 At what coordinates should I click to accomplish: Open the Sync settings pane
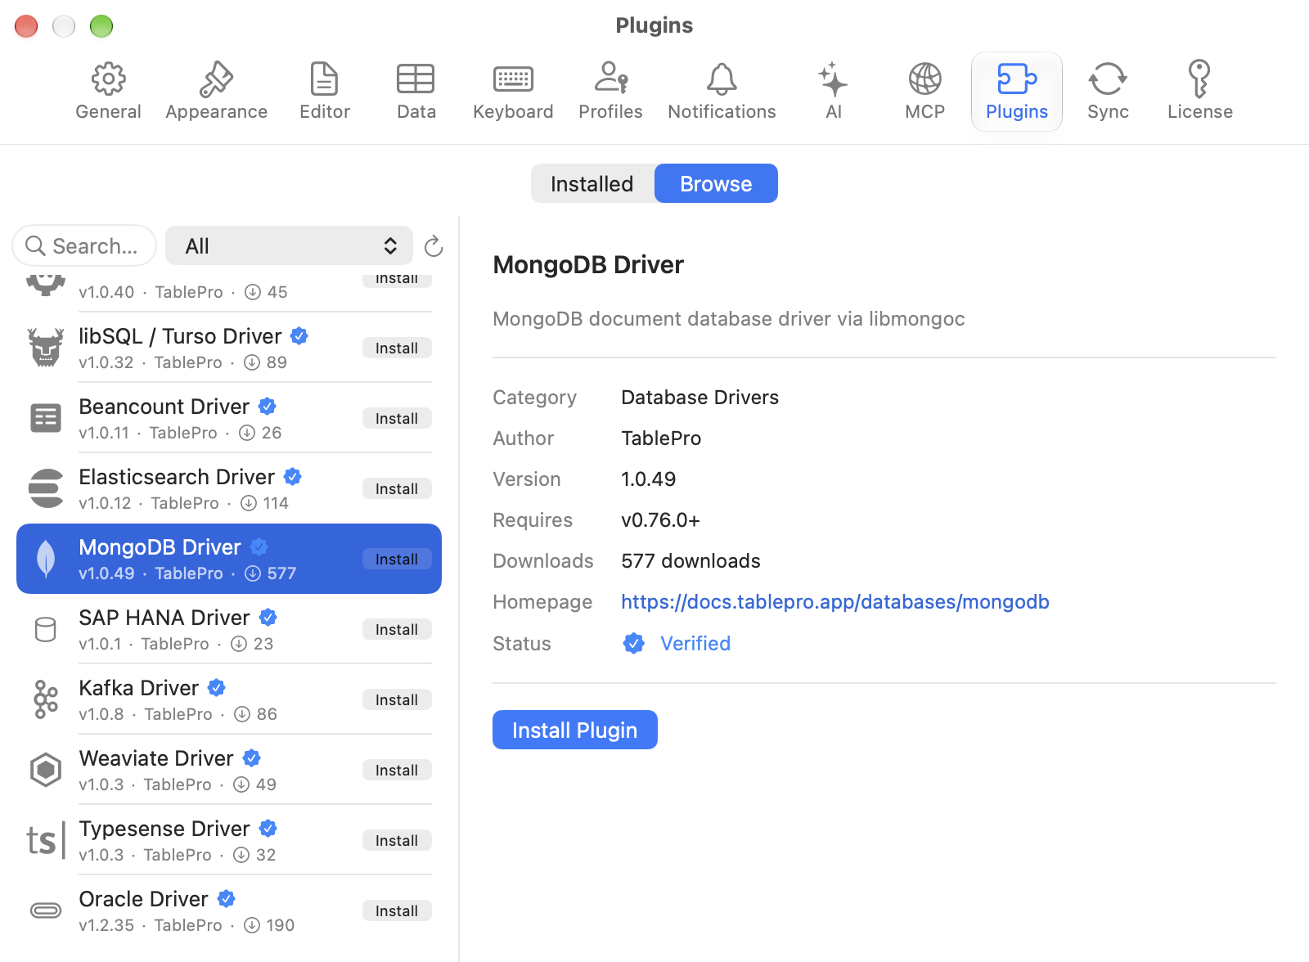[x=1108, y=92]
